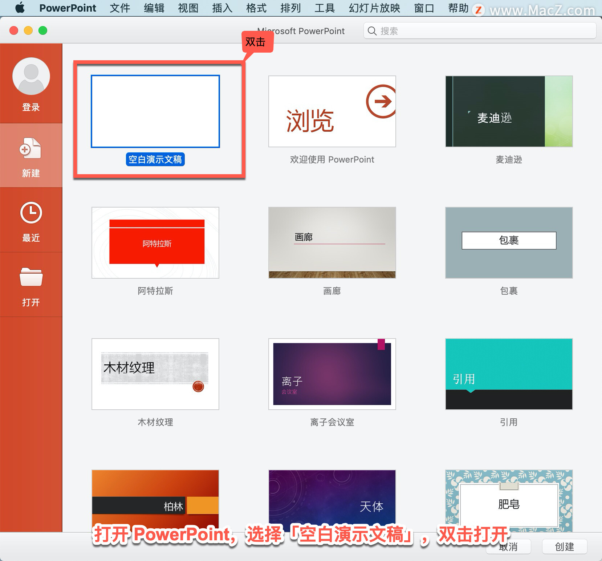
Task: Click the 引用 caption below thumbnail
Action: pyautogui.click(x=509, y=422)
